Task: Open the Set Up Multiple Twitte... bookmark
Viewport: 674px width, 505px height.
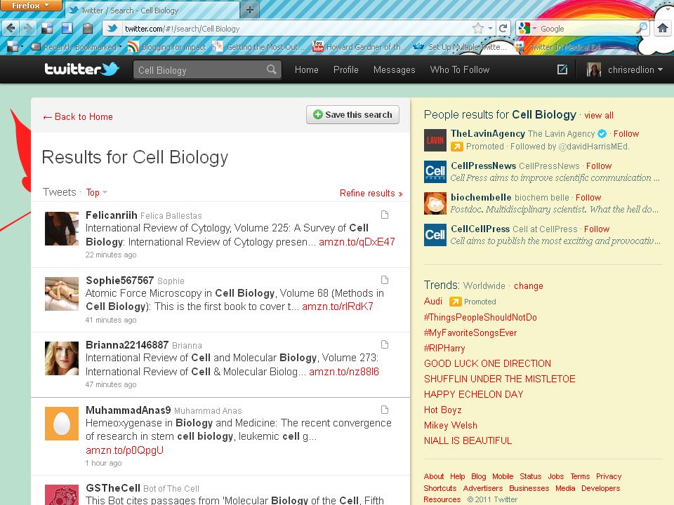Action: [461, 47]
